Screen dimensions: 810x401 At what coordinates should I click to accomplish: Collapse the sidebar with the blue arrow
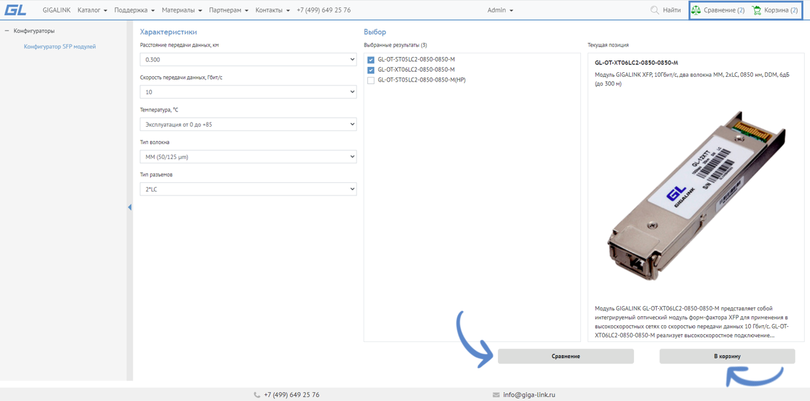129,207
